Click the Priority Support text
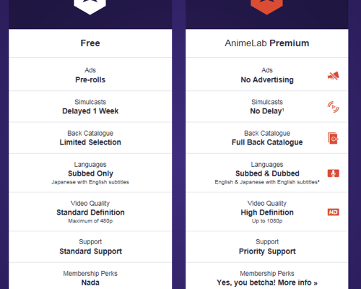Screen dimensions: 361x289 [x=267, y=251]
